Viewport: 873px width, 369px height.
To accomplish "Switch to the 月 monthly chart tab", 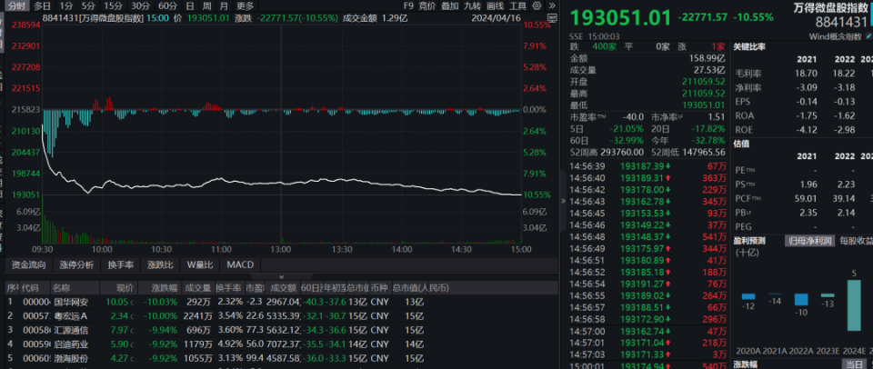I will [x=224, y=6].
